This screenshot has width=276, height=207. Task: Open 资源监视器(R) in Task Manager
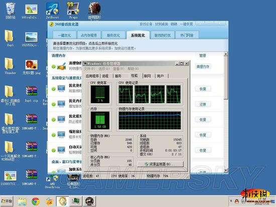pyautogui.click(x=160, y=164)
